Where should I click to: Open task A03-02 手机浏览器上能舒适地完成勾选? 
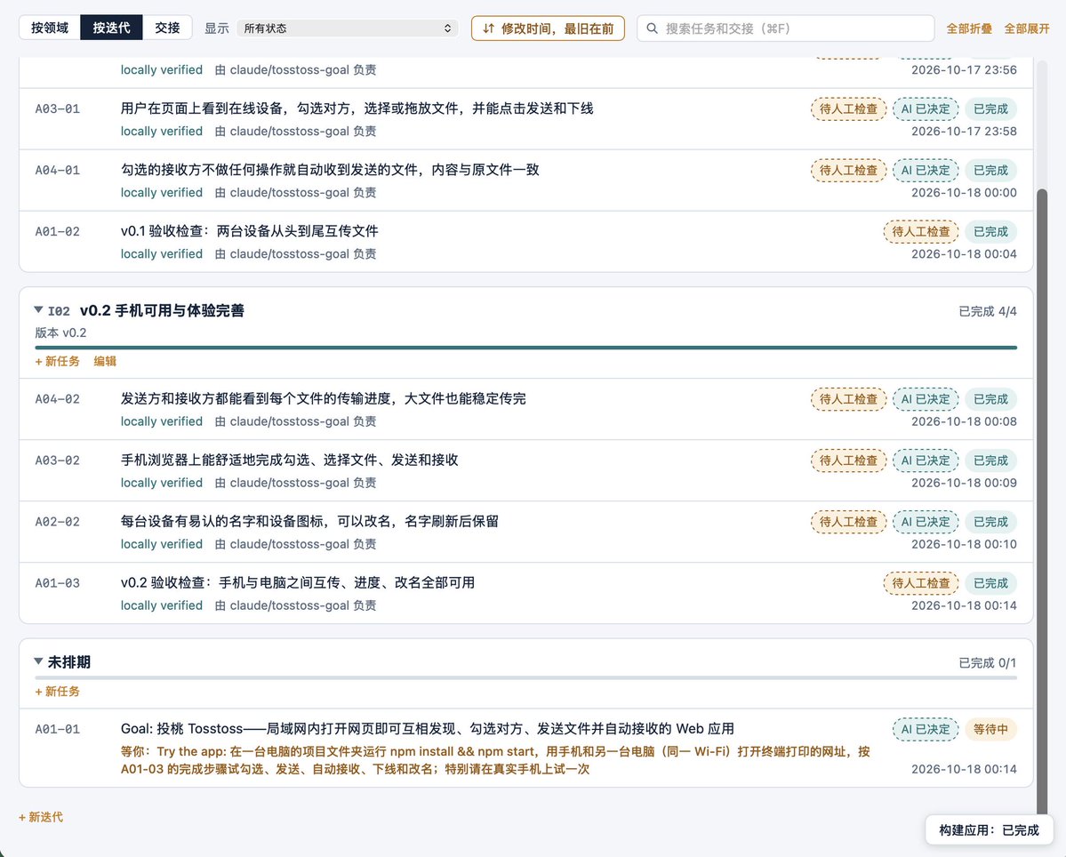point(526,470)
